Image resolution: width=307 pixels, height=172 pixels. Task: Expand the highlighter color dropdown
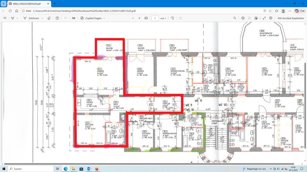tap(17, 18)
